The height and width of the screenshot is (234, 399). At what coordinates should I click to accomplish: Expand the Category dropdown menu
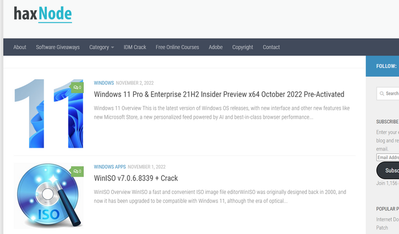(x=101, y=47)
